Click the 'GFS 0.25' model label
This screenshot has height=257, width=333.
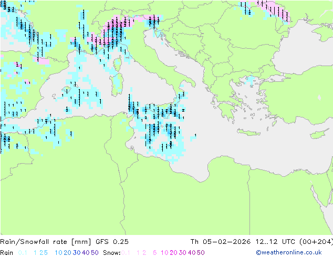click(112, 242)
